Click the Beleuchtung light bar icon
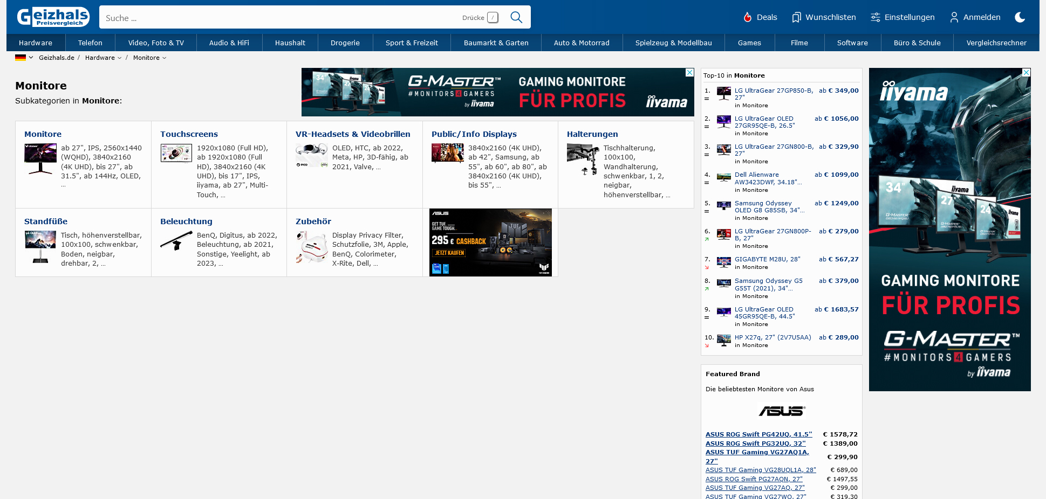Screen dimensions: 1046x499 coord(176,241)
